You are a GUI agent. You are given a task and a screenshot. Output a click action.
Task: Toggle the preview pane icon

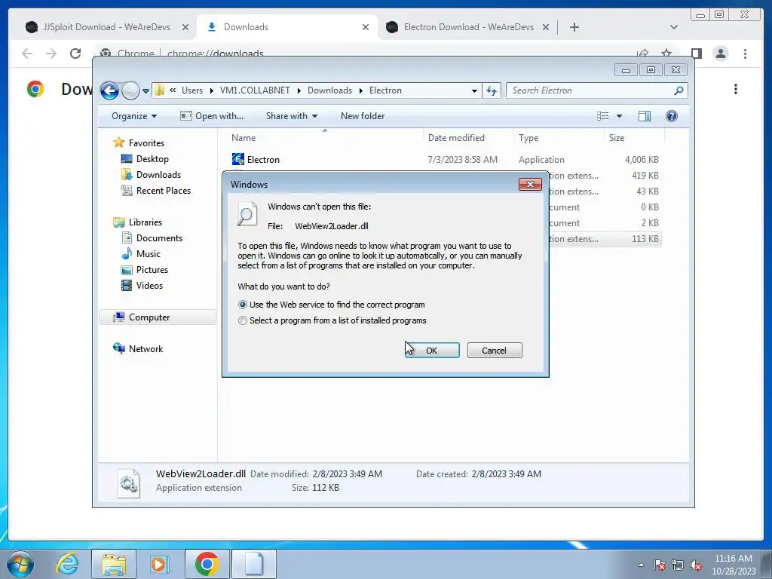(x=645, y=116)
